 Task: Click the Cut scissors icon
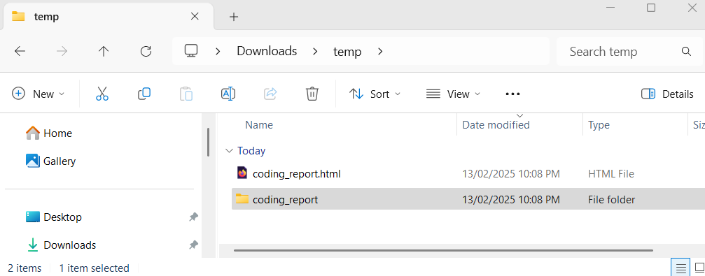pyautogui.click(x=102, y=94)
